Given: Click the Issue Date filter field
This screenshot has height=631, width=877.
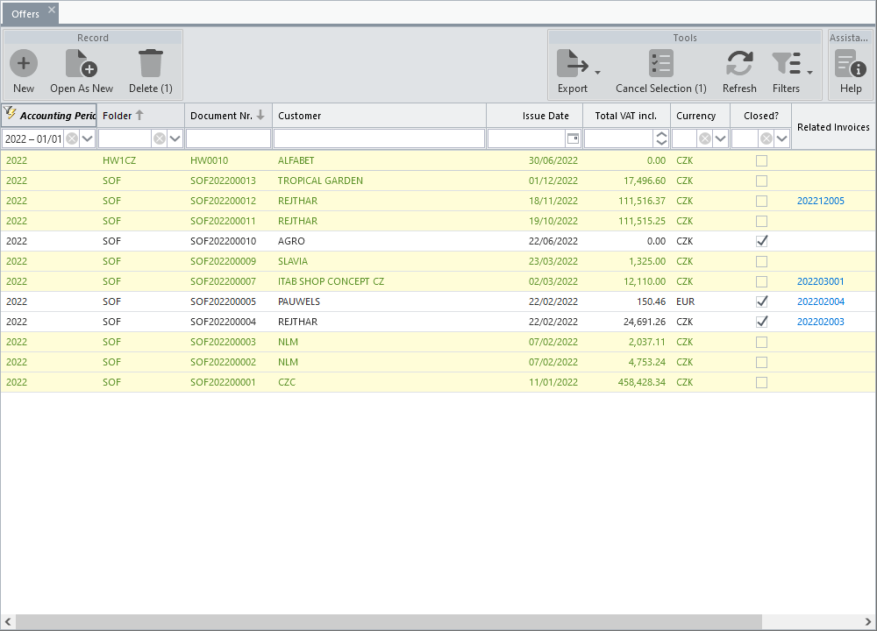Looking at the screenshot, I should point(527,138).
